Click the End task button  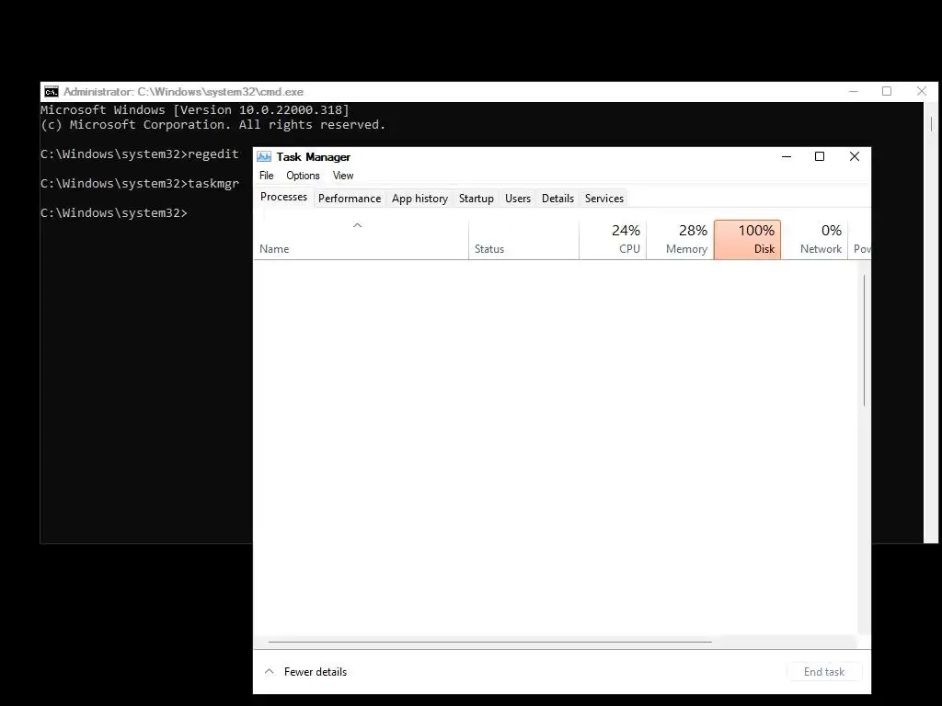824,672
